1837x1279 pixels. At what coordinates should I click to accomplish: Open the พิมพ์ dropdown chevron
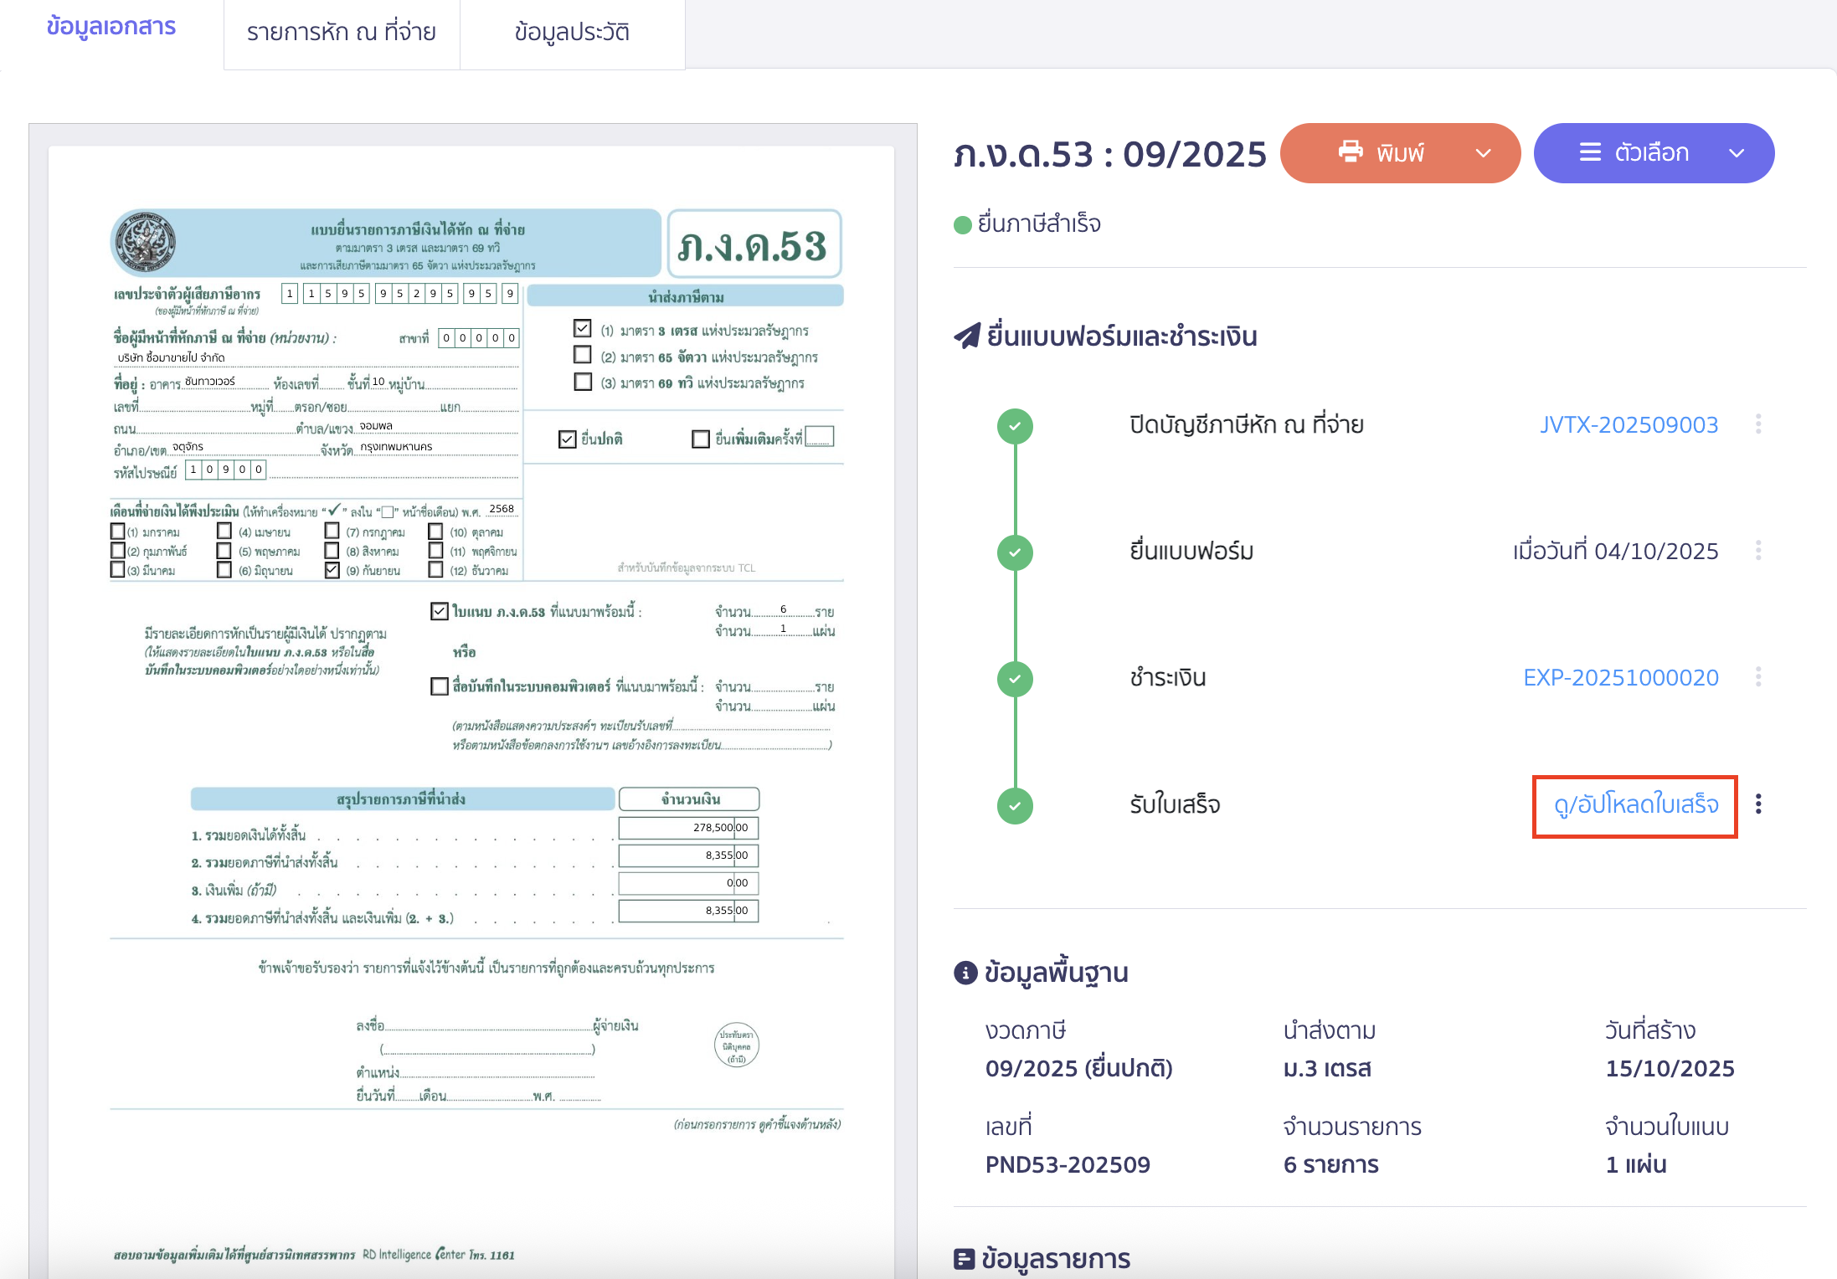tap(1484, 153)
